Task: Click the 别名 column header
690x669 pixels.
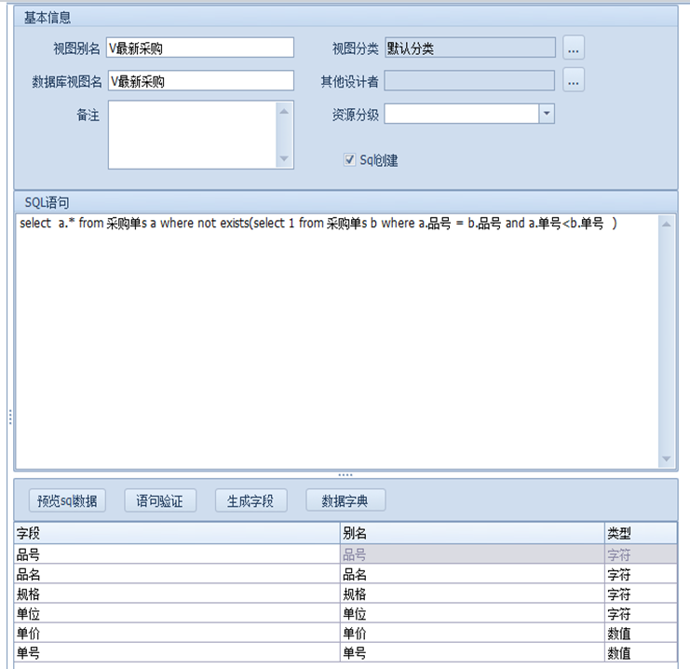Action: point(471,534)
